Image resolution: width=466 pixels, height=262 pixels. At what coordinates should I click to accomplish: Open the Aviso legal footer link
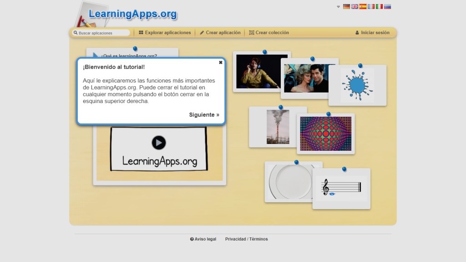(x=203, y=239)
